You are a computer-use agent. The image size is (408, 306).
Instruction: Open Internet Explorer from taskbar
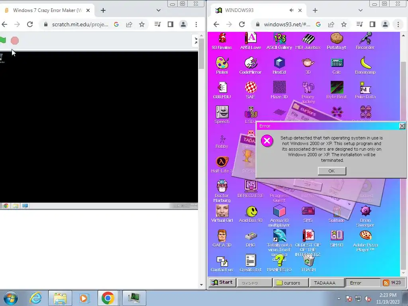click(35, 298)
